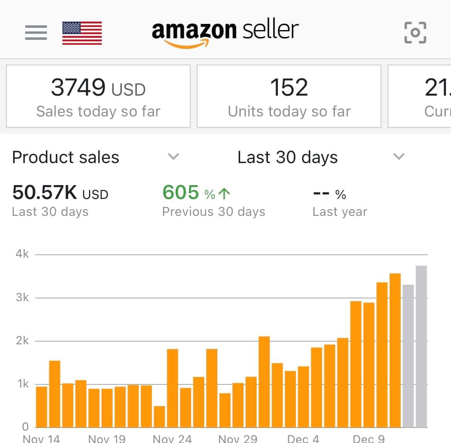Open the camera scan icon
The image size is (451, 443).
click(x=415, y=32)
